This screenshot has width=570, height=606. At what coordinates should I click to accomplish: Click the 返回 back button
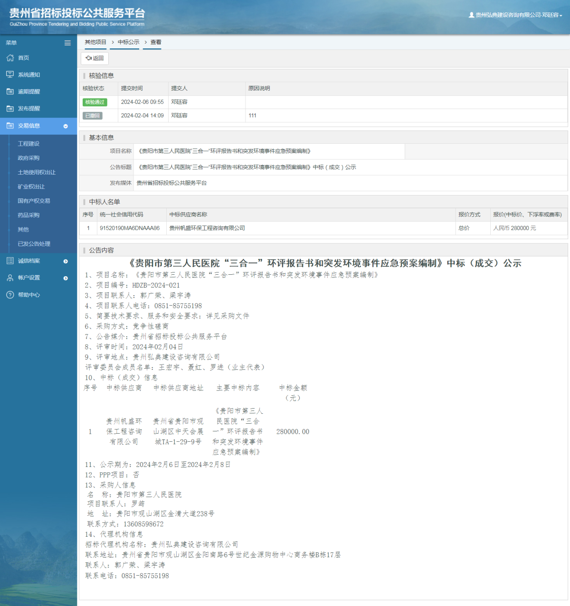coord(95,58)
